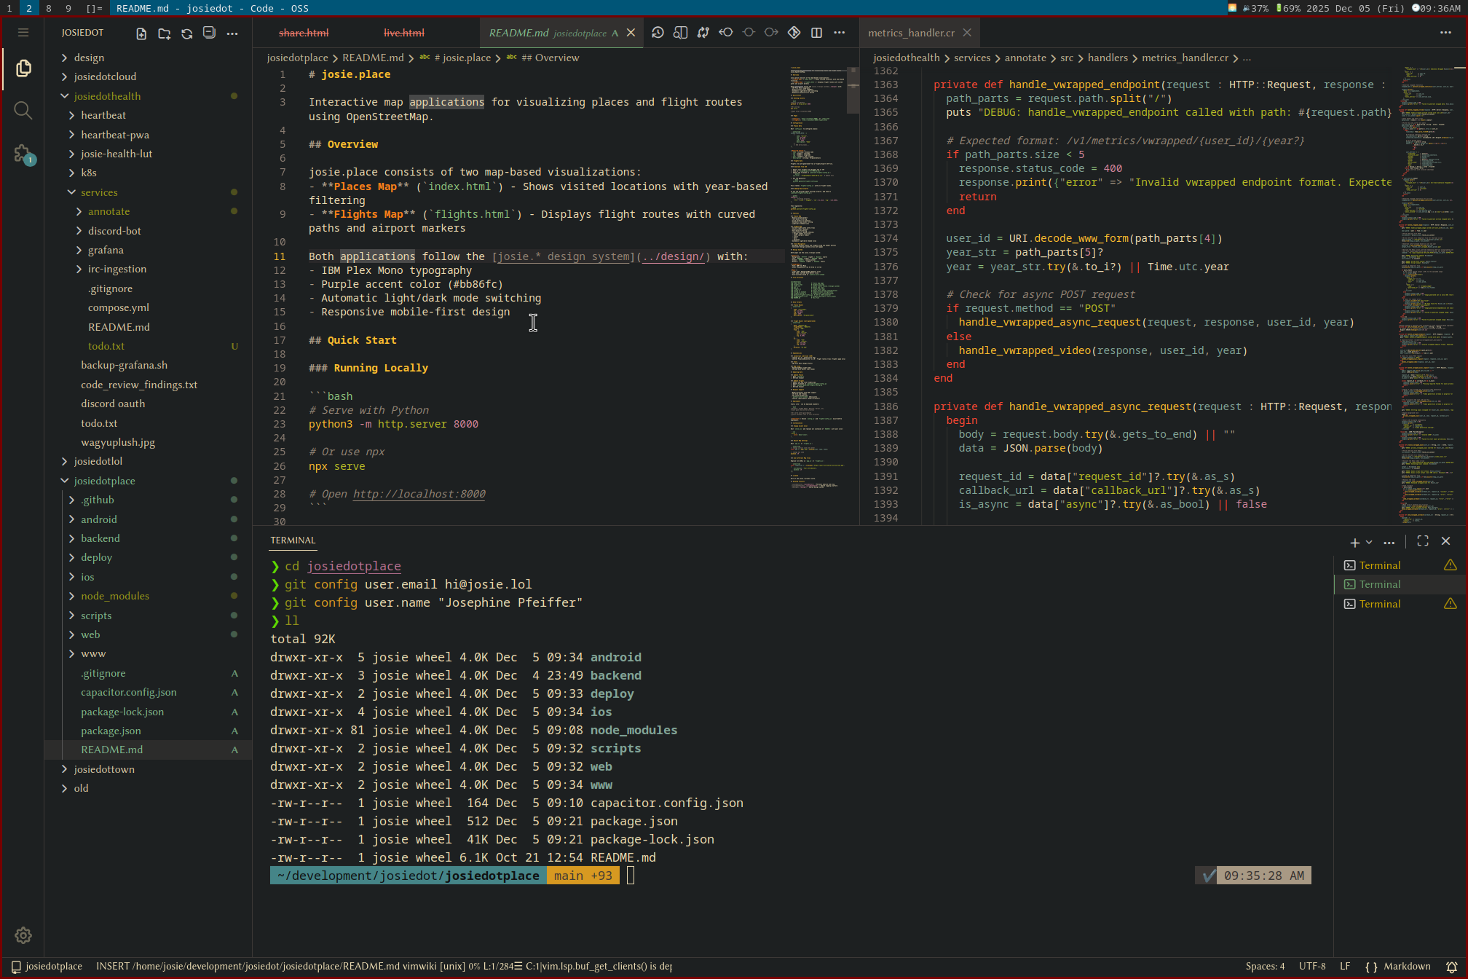This screenshot has height=979, width=1468.
Task: Switch to metrics_handler.cr tab
Action: (x=911, y=33)
